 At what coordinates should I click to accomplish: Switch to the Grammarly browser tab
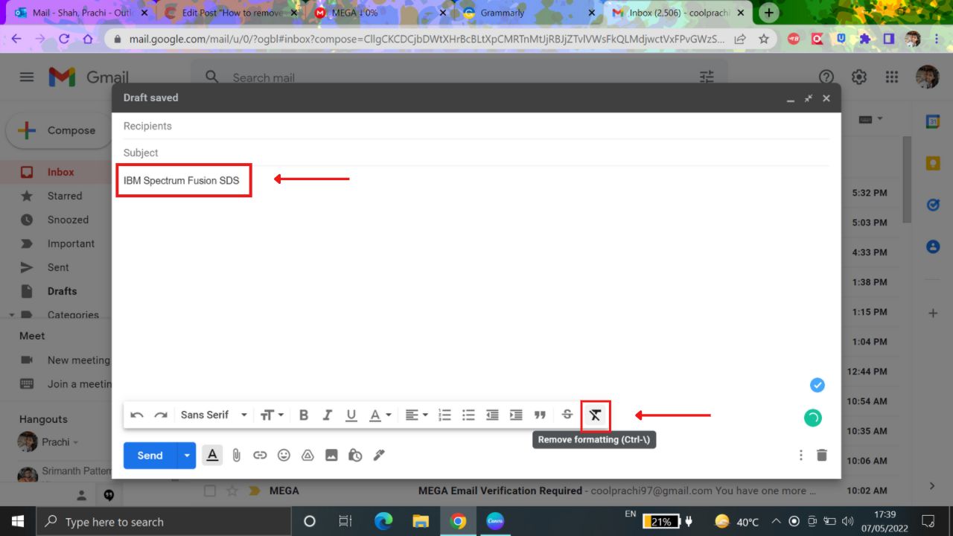(529, 13)
